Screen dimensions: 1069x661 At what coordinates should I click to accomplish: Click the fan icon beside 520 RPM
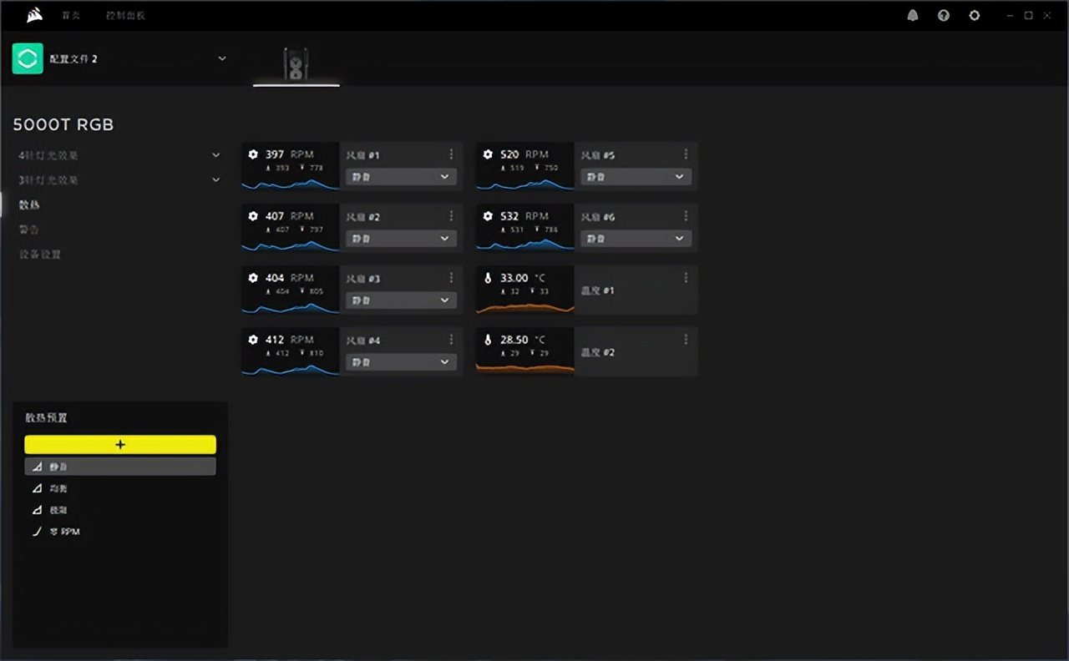488,154
